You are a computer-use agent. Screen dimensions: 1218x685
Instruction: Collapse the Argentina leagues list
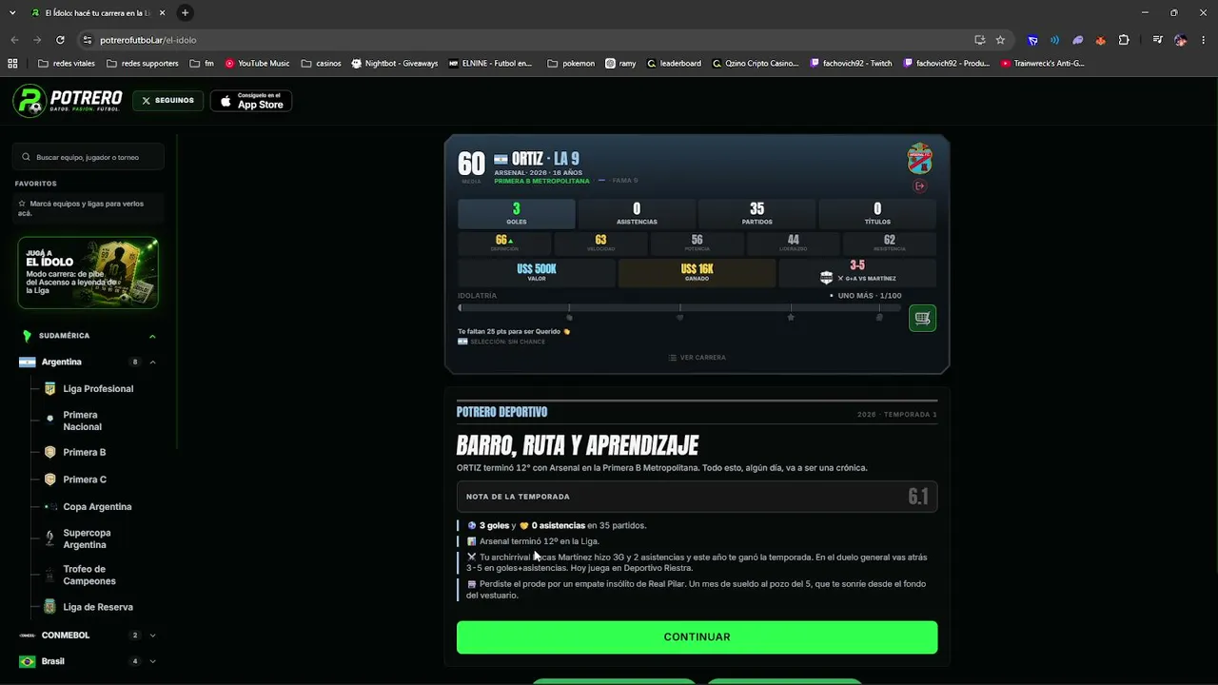click(x=152, y=362)
